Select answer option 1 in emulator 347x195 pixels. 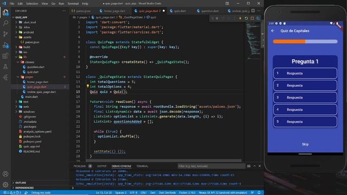[305, 73]
